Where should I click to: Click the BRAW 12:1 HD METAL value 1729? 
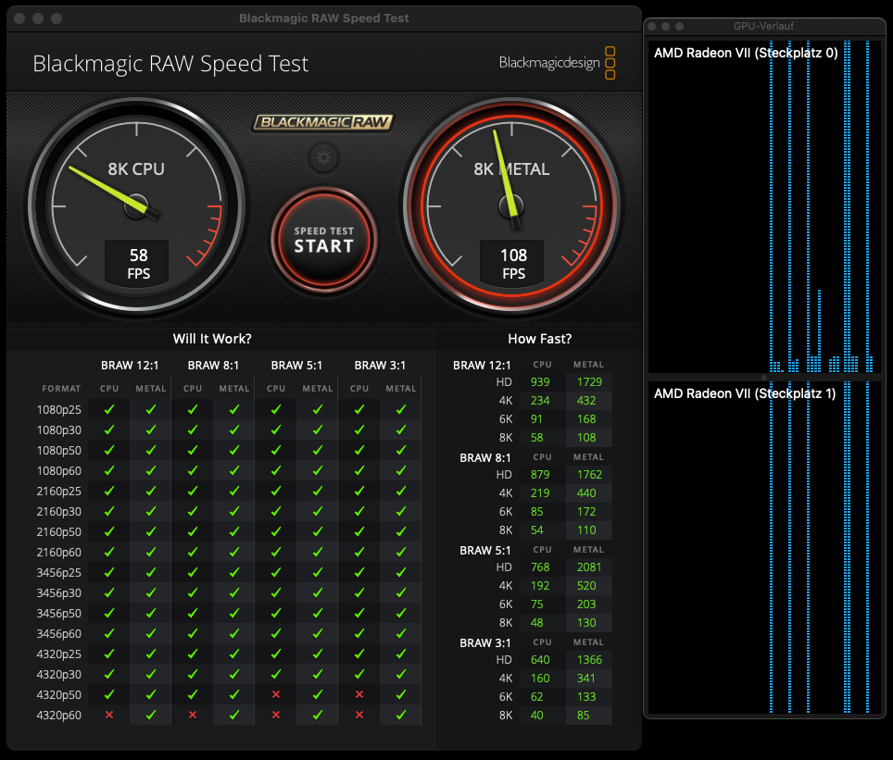[588, 382]
